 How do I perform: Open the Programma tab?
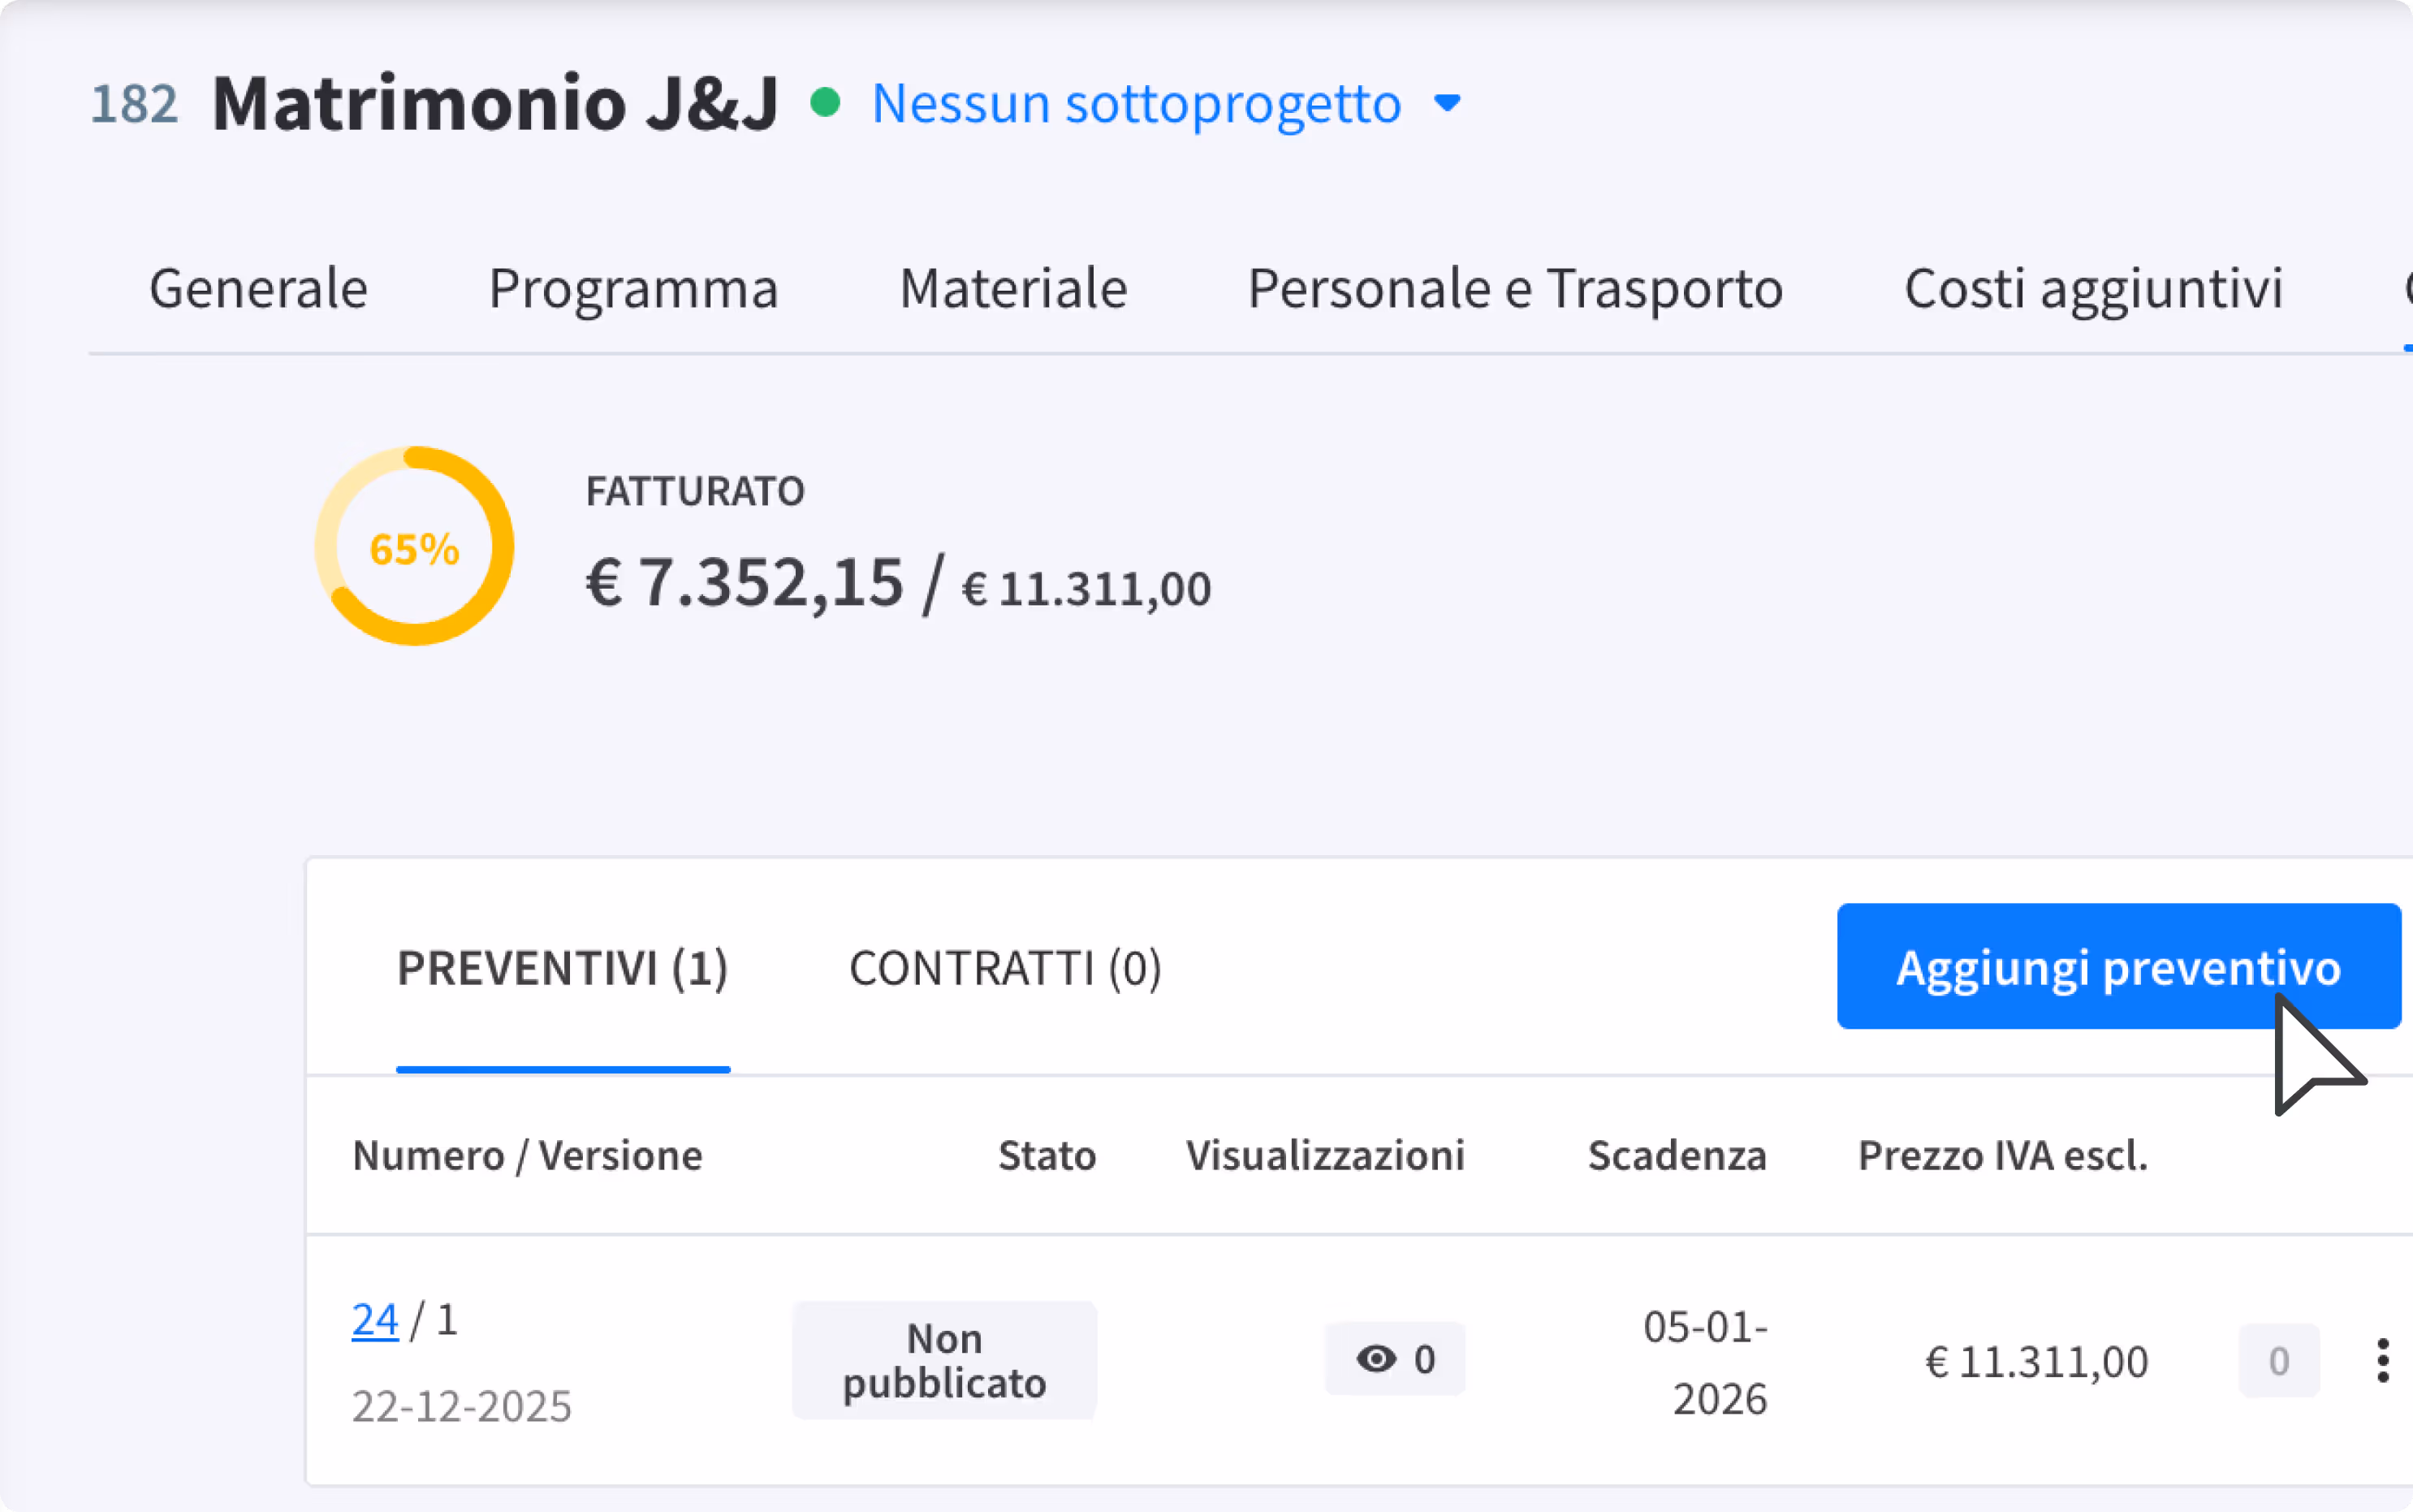(632, 289)
